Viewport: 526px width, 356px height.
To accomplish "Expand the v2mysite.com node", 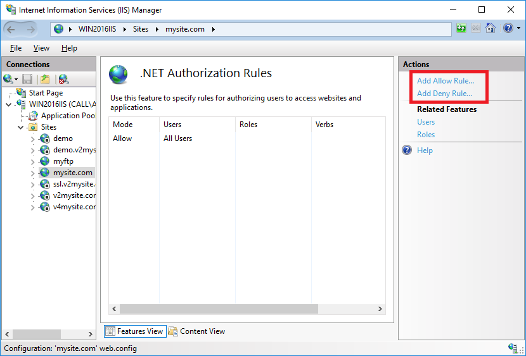I will point(32,196).
